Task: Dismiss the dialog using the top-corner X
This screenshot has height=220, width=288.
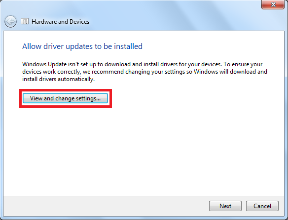Action: tap(273, 4)
